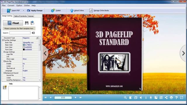Click settings list scroll-up arrow
The width and height of the screenshot is (187, 105).
coord(40,38)
